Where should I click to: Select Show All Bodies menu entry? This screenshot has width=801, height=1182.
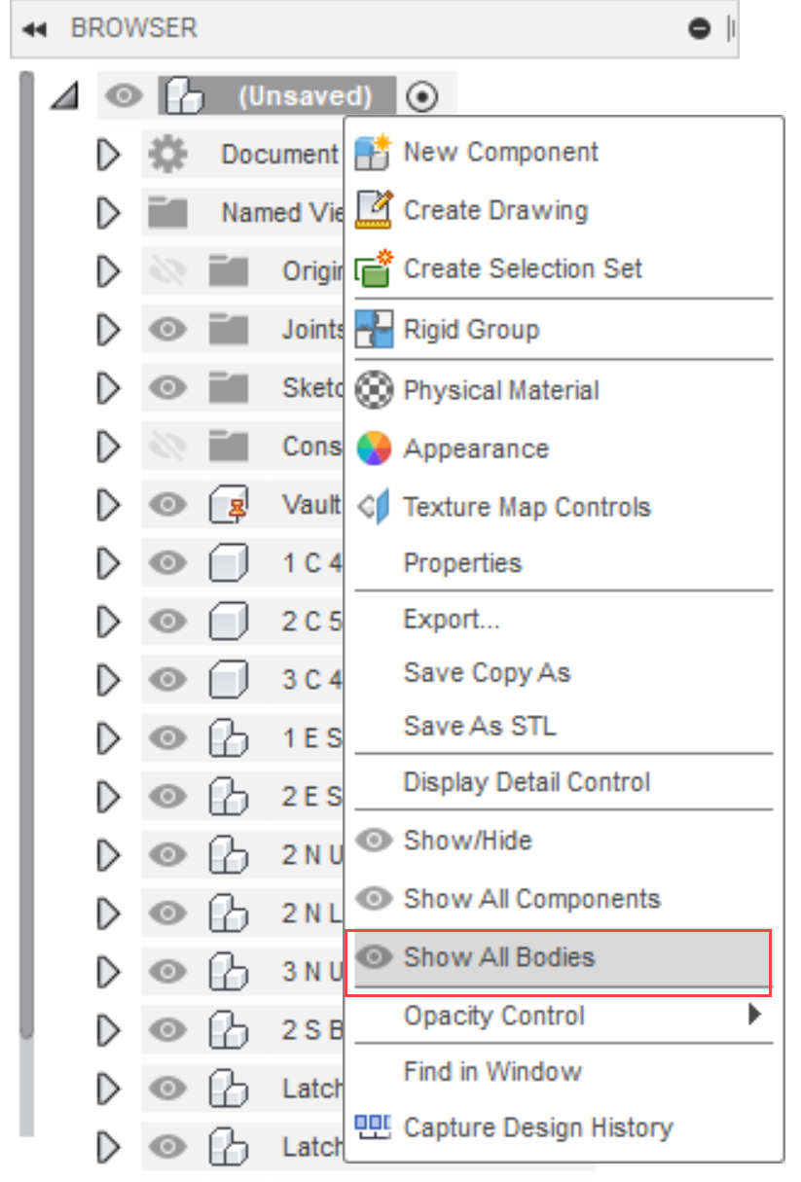pyautogui.click(x=498, y=957)
